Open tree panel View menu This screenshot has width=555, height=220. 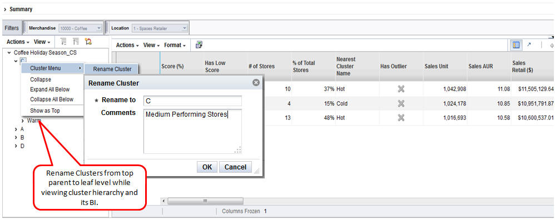pyautogui.click(x=42, y=42)
